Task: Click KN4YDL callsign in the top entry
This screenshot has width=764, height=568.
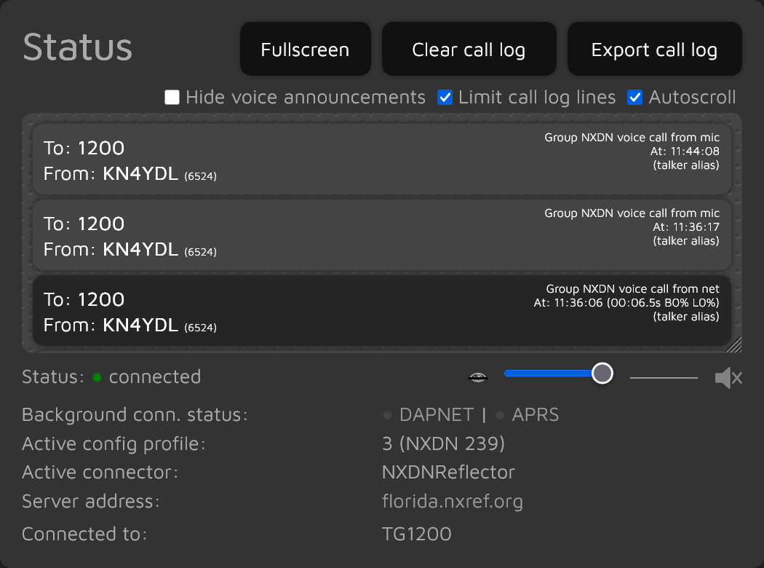Action: tap(140, 174)
